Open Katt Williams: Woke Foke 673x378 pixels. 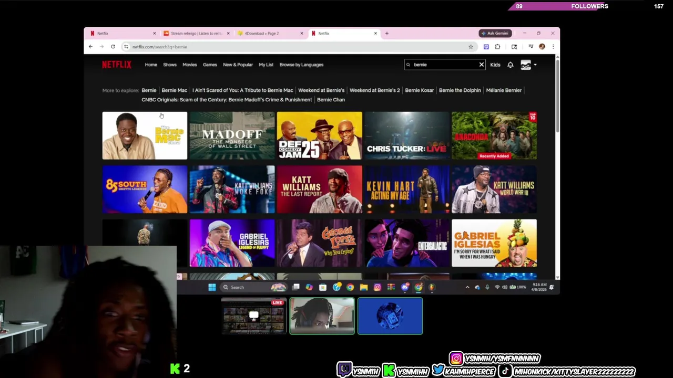[232, 190]
